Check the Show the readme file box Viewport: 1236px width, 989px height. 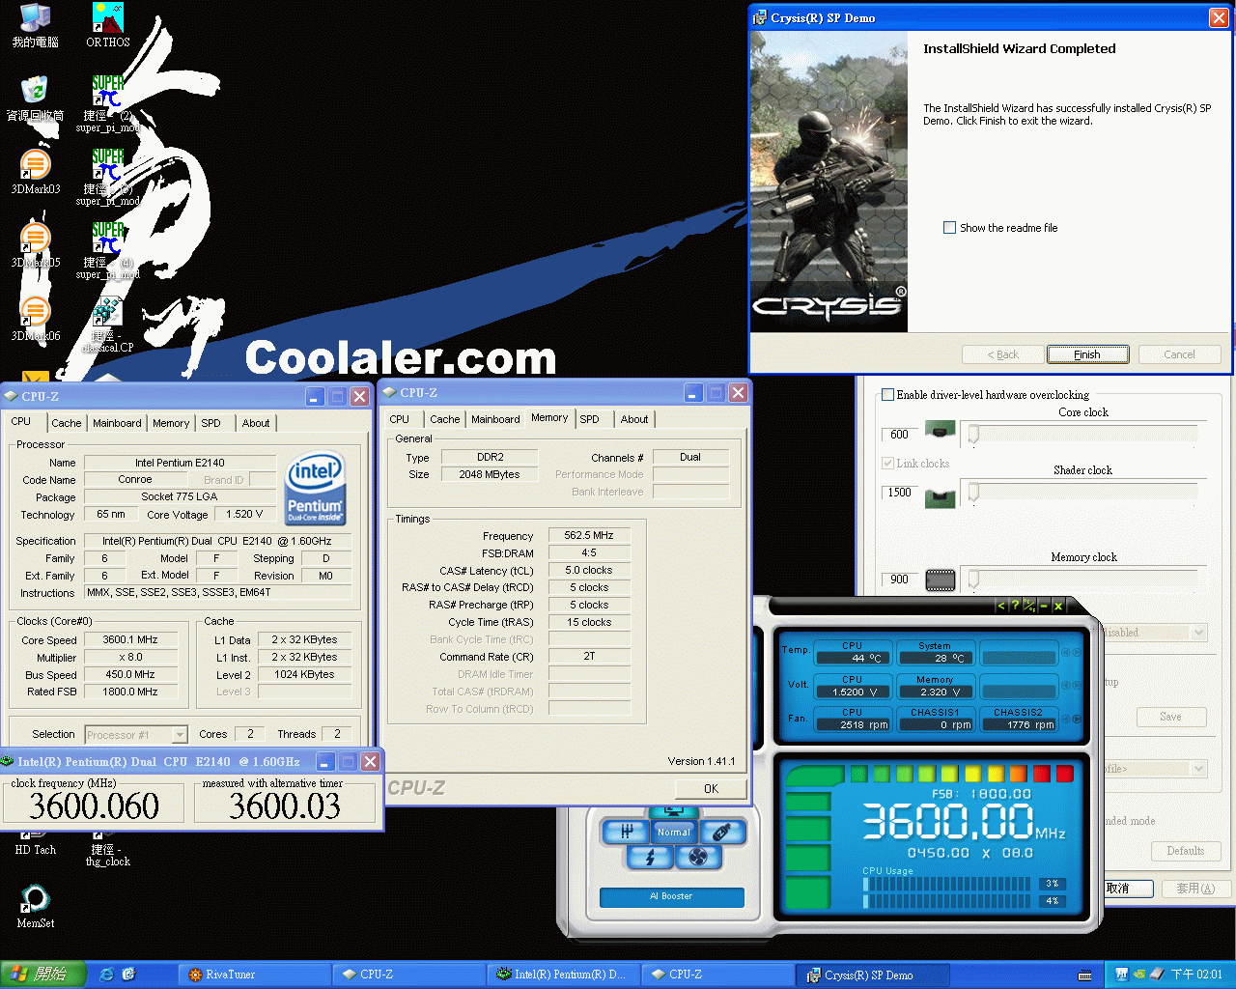[949, 228]
